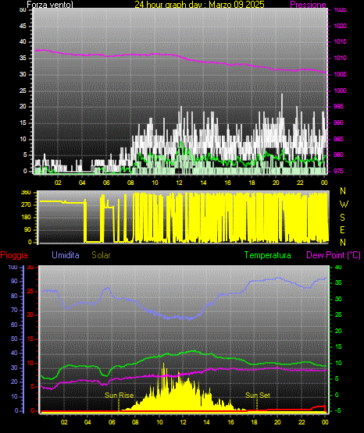The height and width of the screenshot is (433, 364).
Task: Click the Forza vento axis title
Action: point(50,5)
